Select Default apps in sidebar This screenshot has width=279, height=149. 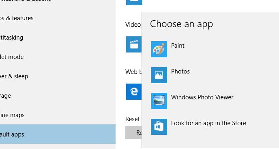click(58, 134)
